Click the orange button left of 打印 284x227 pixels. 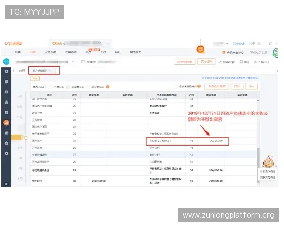[x=217, y=87]
